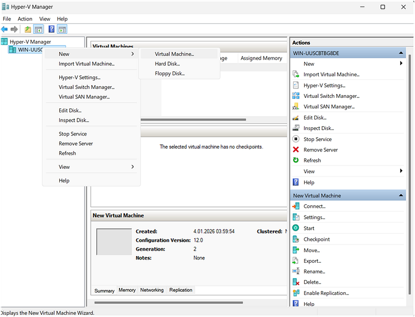Open the Help menu in the menu bar
Screen dimensions: 415x317
62,19
